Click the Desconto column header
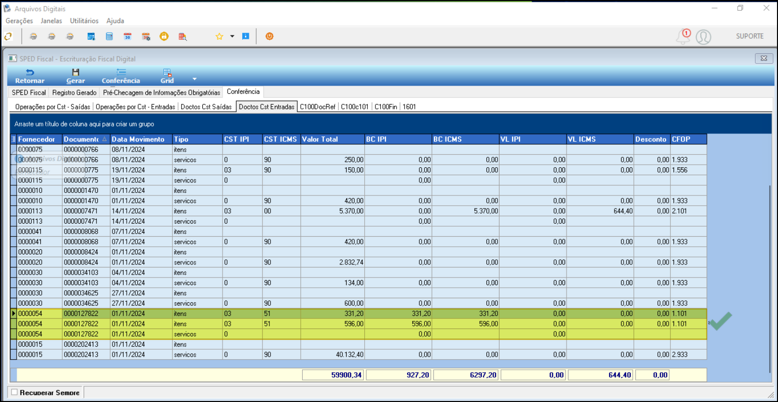This screenshot has width=778, height=402. [652, 139]
